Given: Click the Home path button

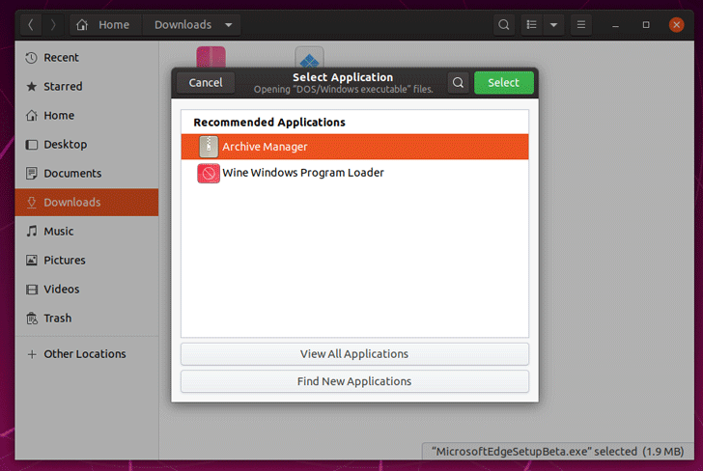Looking at the screenshot, I should [106, 25].
